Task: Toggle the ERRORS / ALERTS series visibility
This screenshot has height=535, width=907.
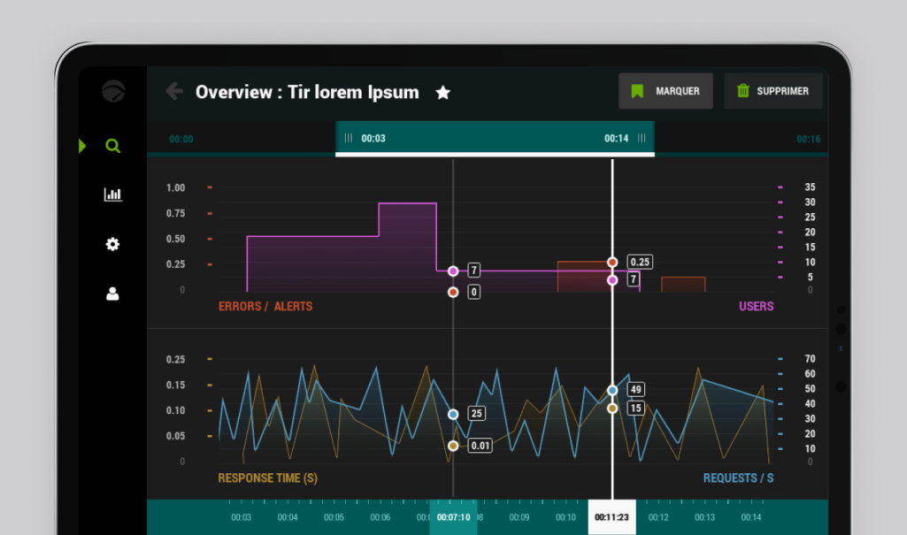Action: [x=265, y=306]
